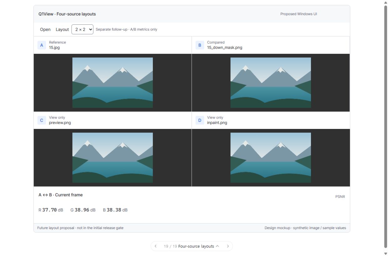Expand the Four-source layouts page picker
This screenshot has width=388, height=256.
pos(199,246)
